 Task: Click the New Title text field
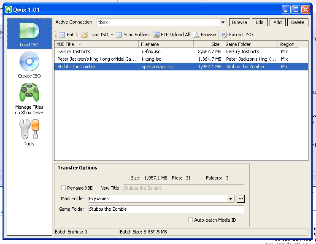[x=184, y=188]
